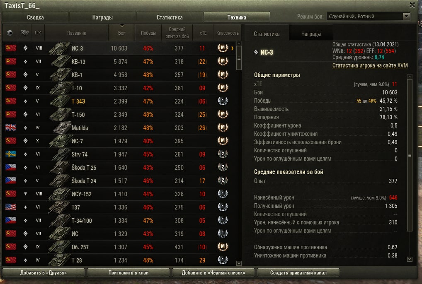Click the British flag on the Matilda row
This screenshot has height=284, width=422.
[11, 128]
